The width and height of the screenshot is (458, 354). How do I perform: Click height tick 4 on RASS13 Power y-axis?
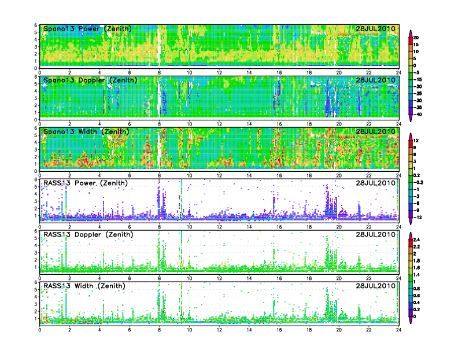pos(36,194)
